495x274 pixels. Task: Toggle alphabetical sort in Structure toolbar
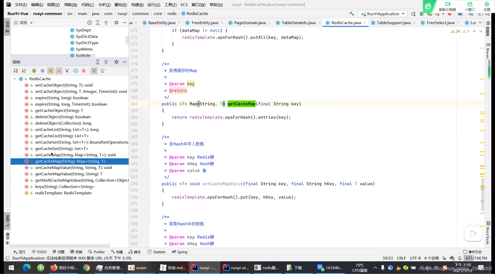pos(24,71)
